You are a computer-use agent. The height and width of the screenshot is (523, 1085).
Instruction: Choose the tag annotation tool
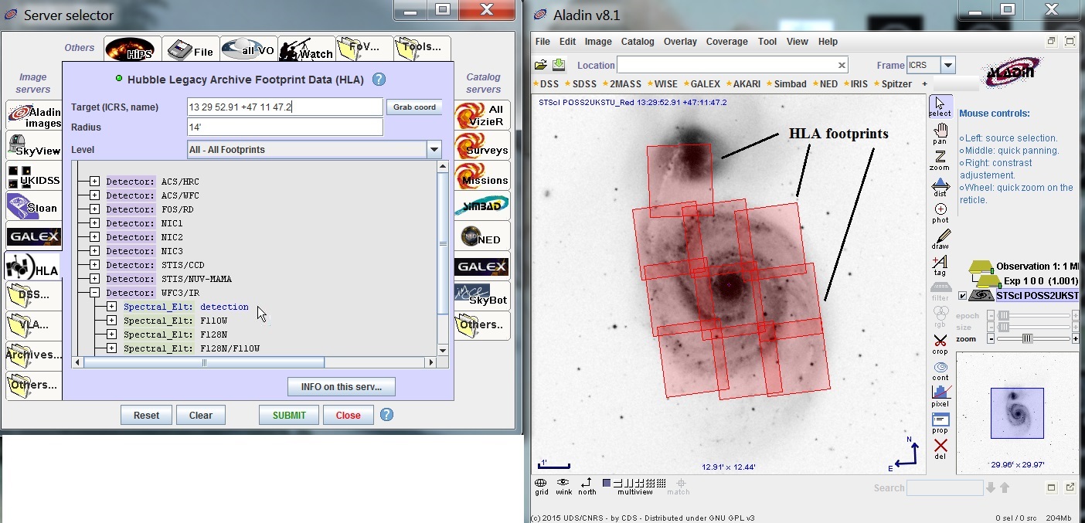coord(940,267)
